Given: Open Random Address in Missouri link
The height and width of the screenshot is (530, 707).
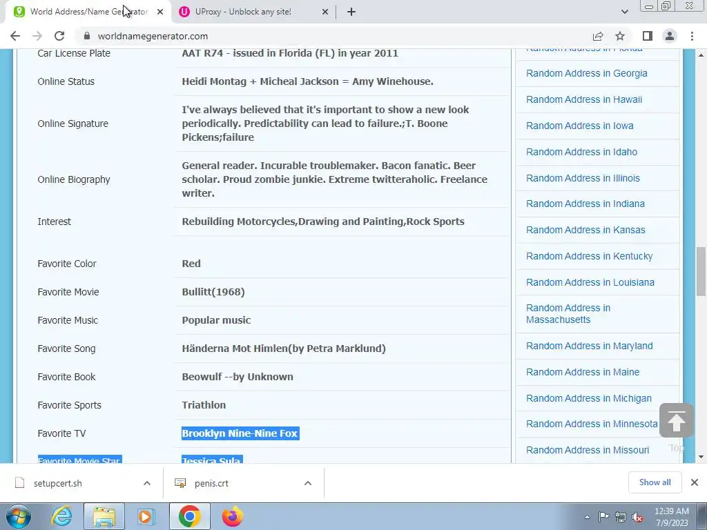Looking at the screenshot, I should click(x=588, y=450).
